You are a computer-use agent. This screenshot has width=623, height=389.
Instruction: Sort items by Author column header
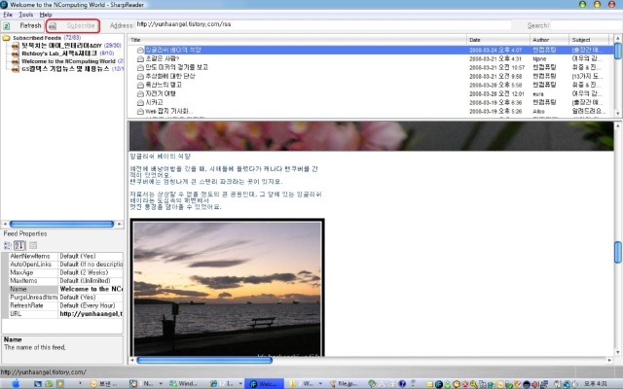549,40
